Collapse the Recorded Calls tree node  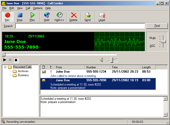coord(5,67)
